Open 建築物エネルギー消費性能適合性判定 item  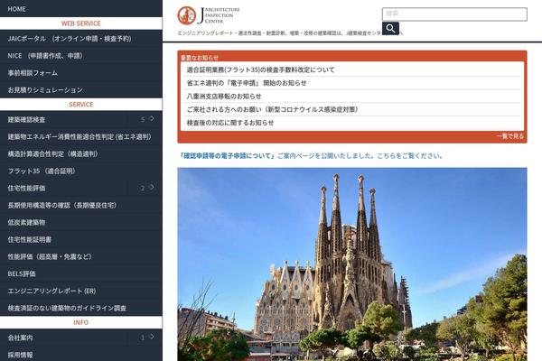(x=81, y=137)
